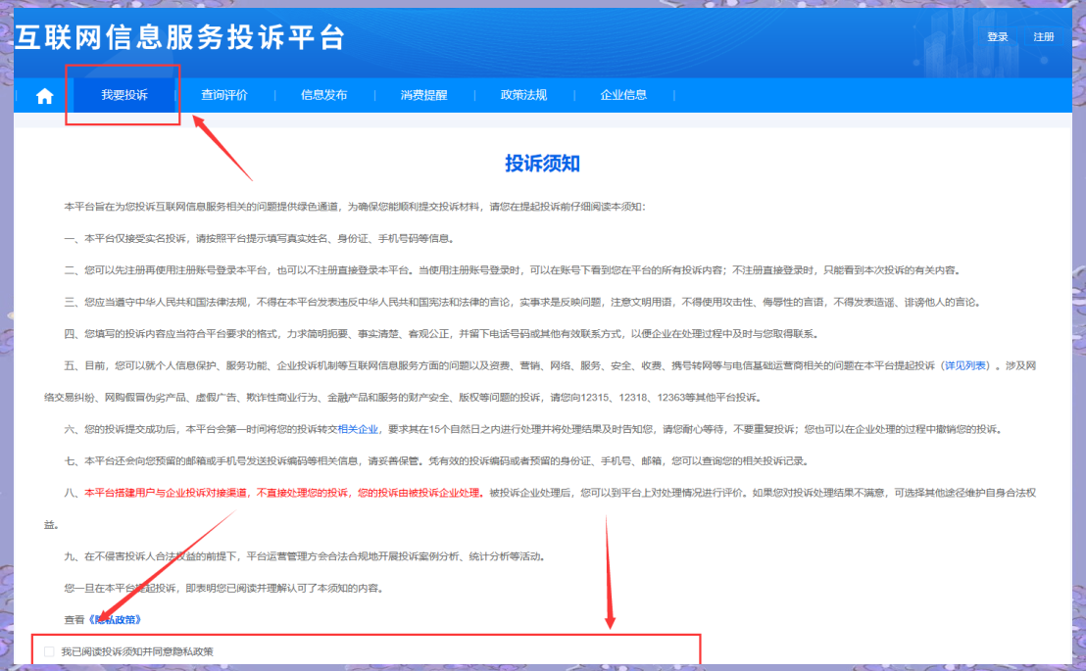Open the 企业信息 menu item
Image resolution: width=1086 pixels, height=671 pixels.
tap(623, 95)
